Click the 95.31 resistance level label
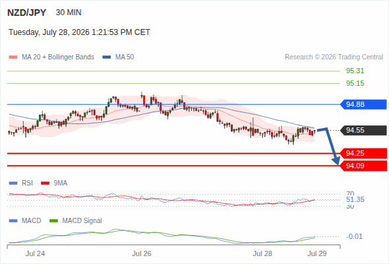Viewport: 389px width, 264px height. [355, 71]
